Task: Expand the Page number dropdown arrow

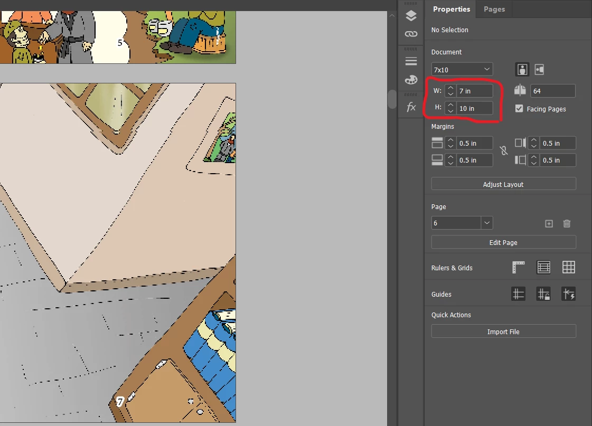Action: 487,223
